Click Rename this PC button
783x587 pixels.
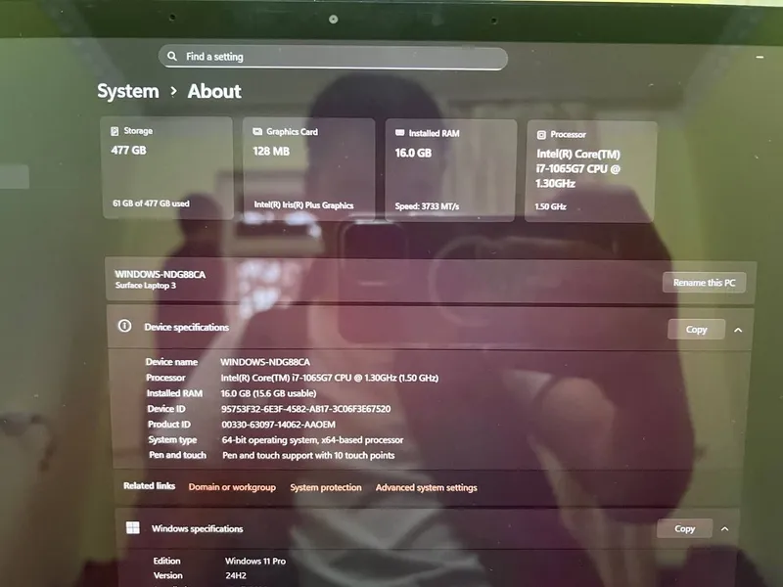[704, 283]
